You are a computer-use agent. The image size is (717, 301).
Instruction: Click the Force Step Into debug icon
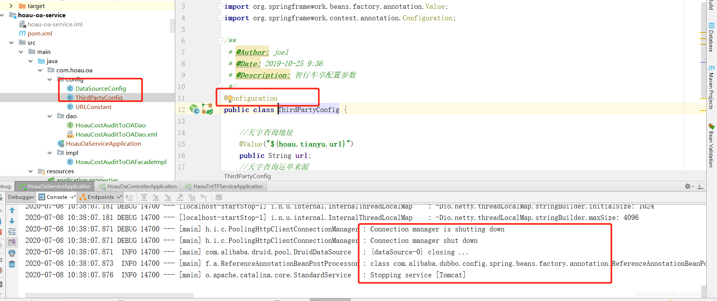tap(168, 197)
